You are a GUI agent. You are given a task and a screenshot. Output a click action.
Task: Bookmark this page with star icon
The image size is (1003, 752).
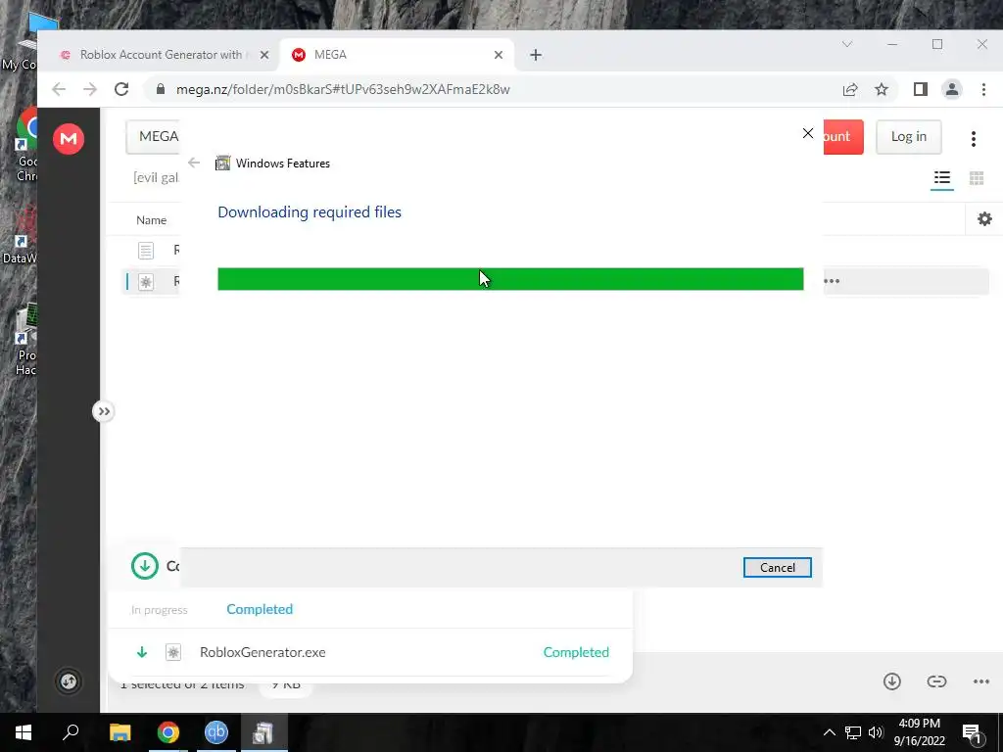point(882,89)
